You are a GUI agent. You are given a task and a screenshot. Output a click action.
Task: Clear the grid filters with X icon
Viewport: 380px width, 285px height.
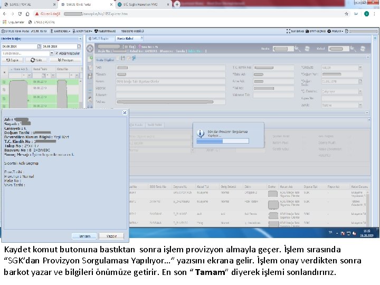(x=4, y=72)
